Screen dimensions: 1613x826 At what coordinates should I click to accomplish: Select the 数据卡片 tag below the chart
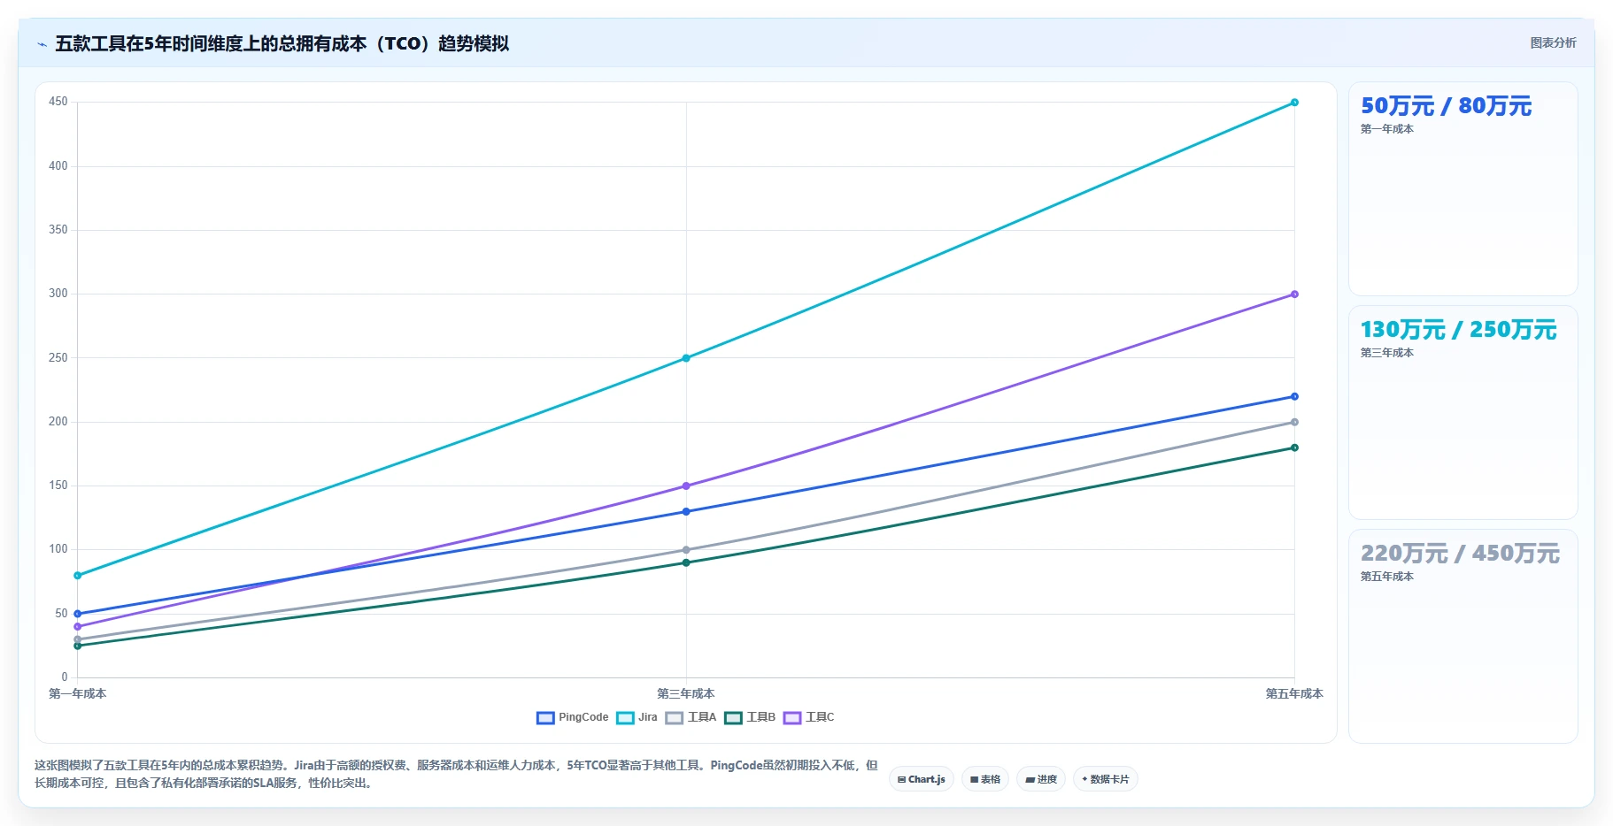coord(1105,779)
